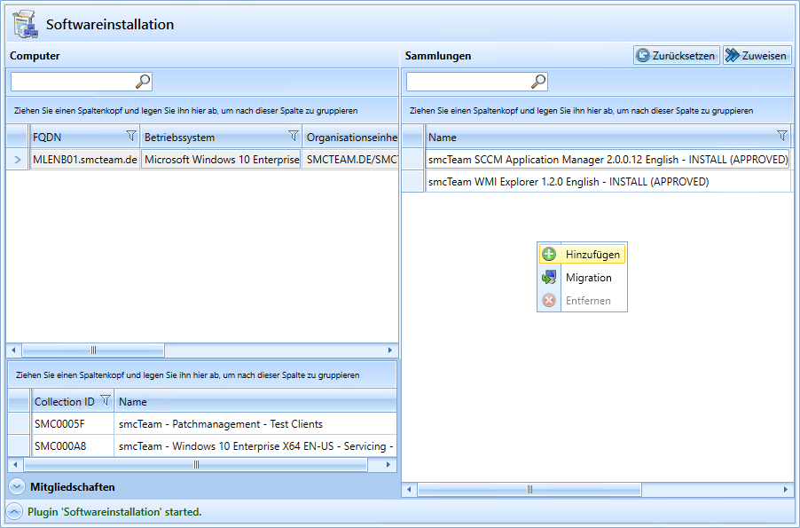This screenshot has height=528, width=800.
Task: Click the Softwareinstallation plugin icon
Action: tap(26, 24)
